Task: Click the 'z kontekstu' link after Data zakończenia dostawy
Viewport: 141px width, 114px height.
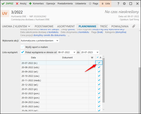Action: [x=53, y=32]
